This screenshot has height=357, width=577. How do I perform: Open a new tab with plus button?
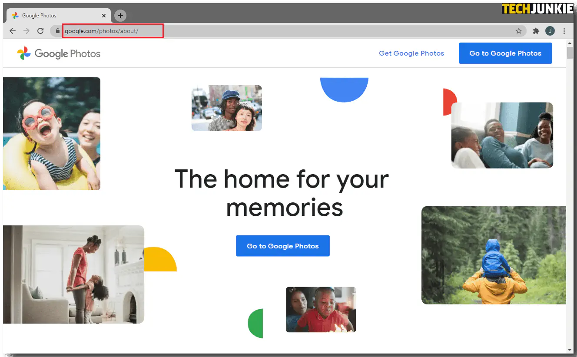[120, 16]
